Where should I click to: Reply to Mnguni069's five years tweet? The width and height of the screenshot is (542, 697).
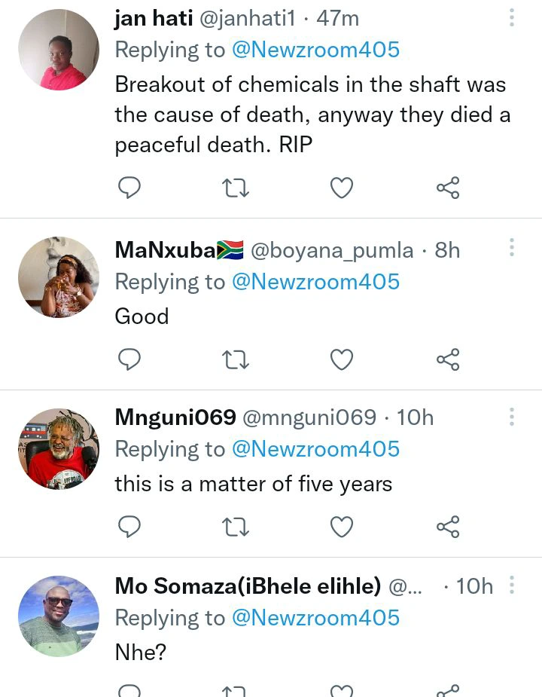(x=129, y=527)
